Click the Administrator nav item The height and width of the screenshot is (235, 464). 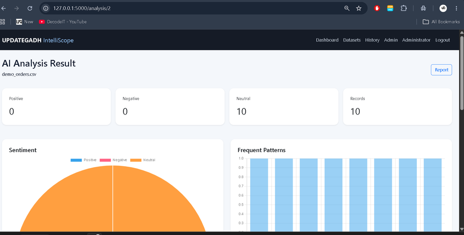[416, 40]
